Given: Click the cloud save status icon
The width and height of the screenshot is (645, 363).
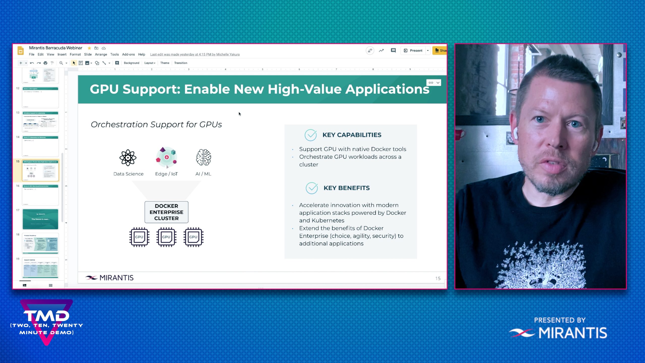Looking at the screenshot, I should click(x=104, y=48).
